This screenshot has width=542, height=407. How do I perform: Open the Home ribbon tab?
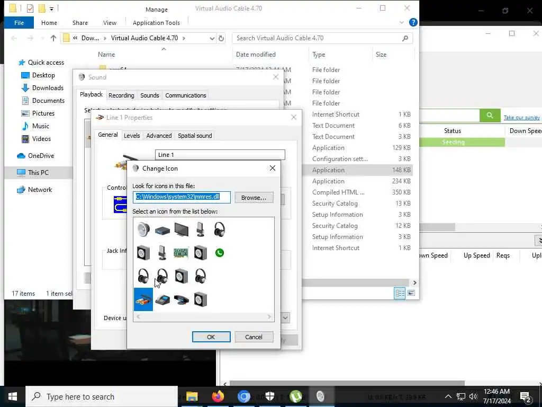tap(49, 23)
